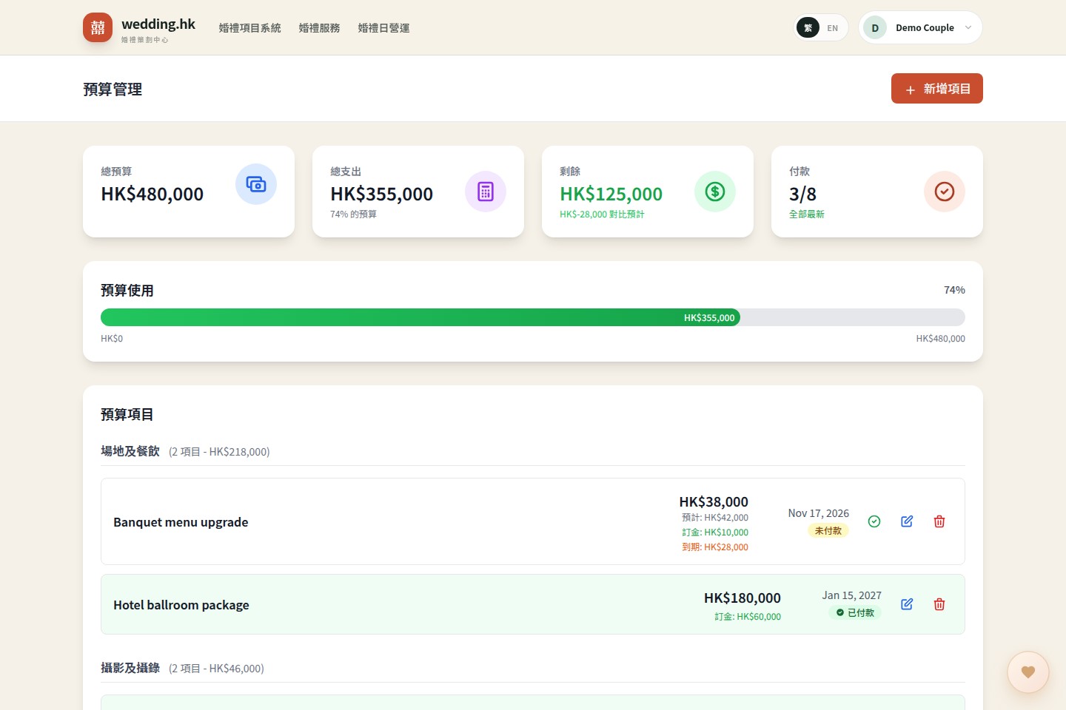
Task: Click the total spending calculator icon
Action: pos(486,192)
